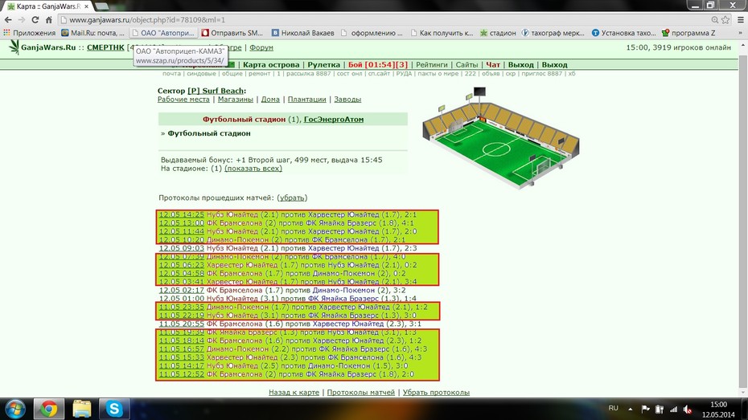Open the Action Center flag tray icon
Screen dimensions: 748x420
click(645, 409)
